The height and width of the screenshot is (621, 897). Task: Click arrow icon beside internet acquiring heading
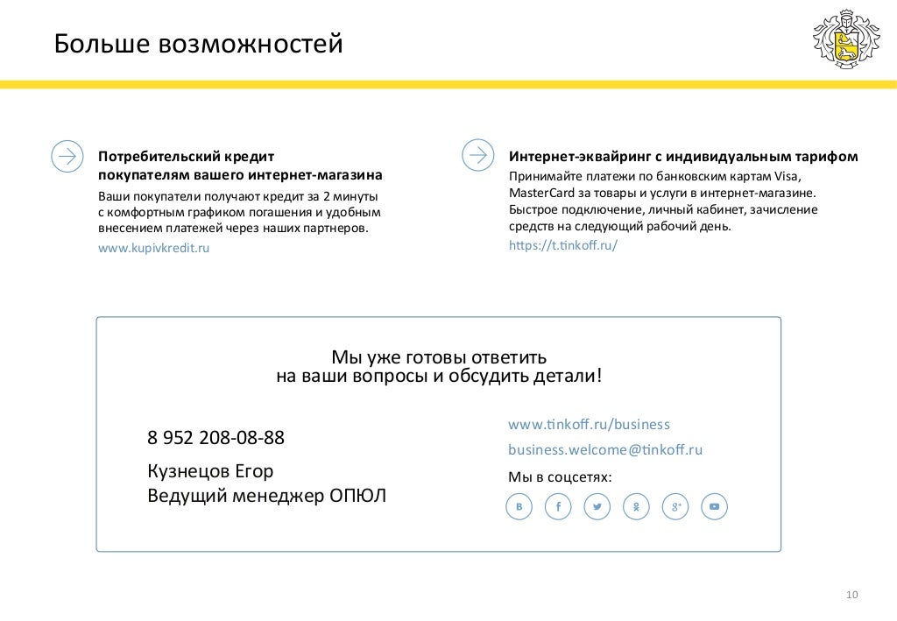(477, 155)
